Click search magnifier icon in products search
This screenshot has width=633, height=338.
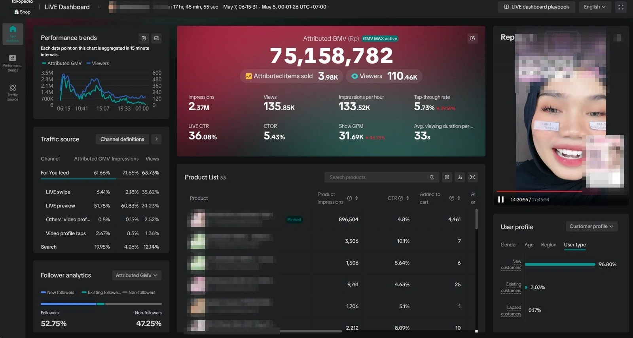(x=432, y=177)
